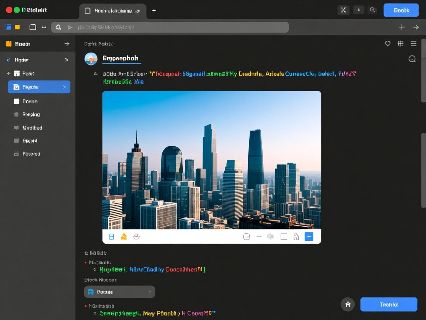Open the Poiree dropdown selector
Screen dimensions: 426x320
[x=119, y=292]
